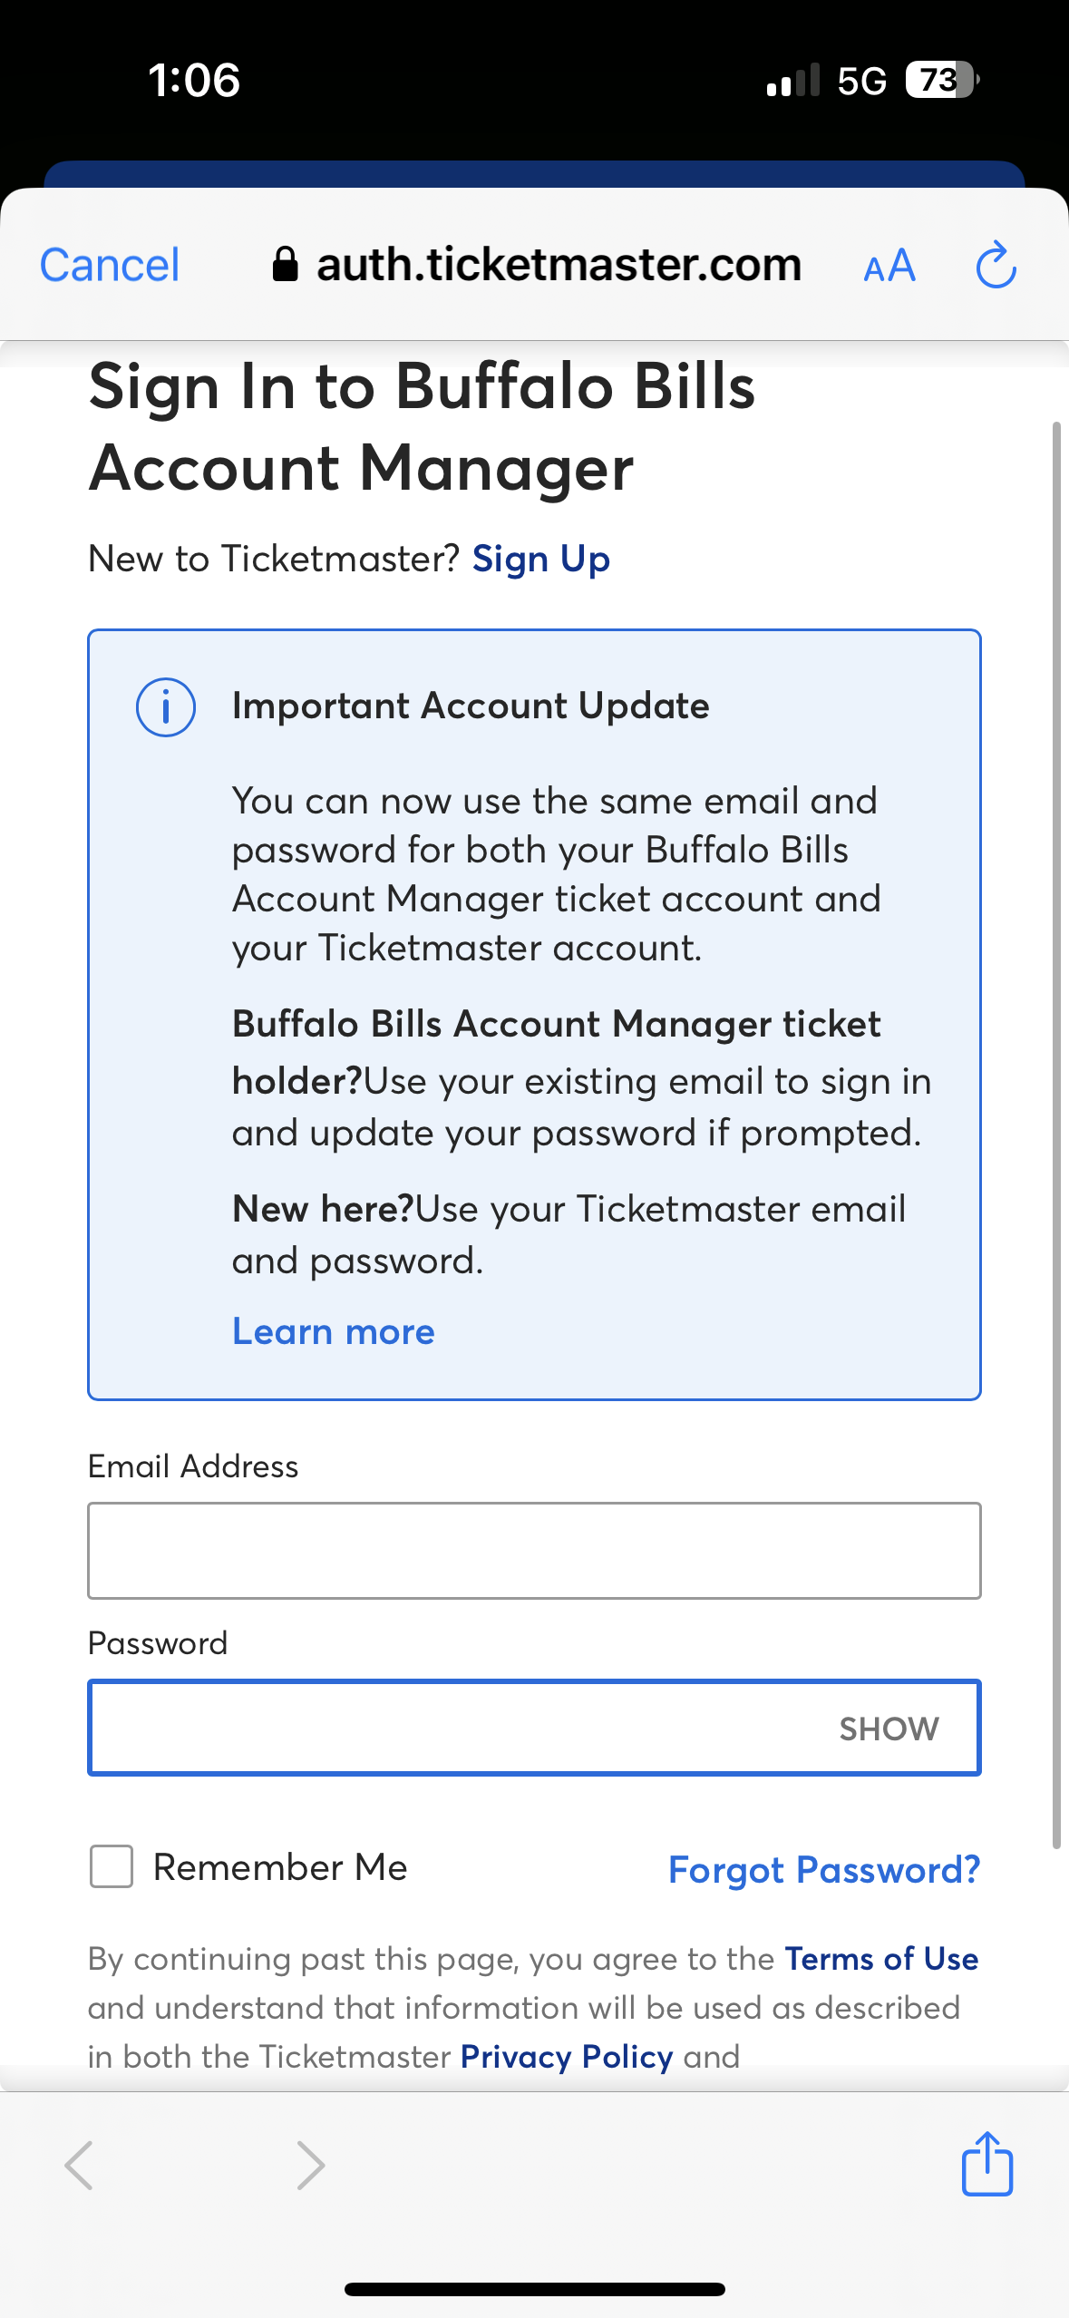Open the Forgot Password link
1069x2318 pixels.
pyautogui.click(x=823, y=1869)
